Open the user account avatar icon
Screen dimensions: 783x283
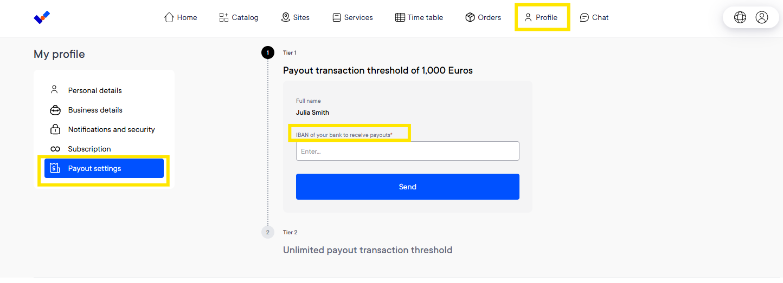point(762,17)
